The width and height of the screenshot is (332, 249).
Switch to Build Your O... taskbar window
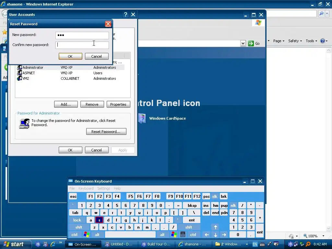click(x=156, y=244)
